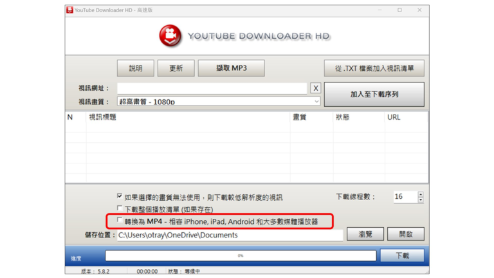Click the app icon in the title bar
Viewport: 494px width, 278px height.
pos(69,10)
